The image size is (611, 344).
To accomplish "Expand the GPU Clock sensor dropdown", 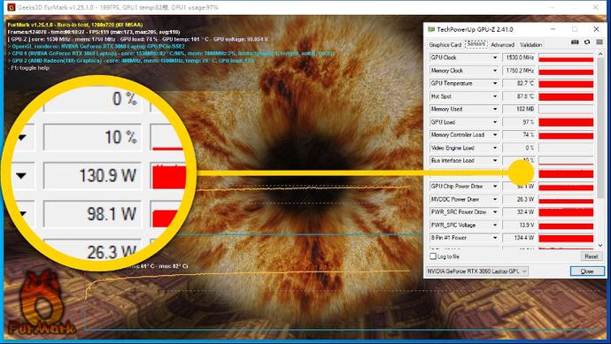I will point(495,57).
